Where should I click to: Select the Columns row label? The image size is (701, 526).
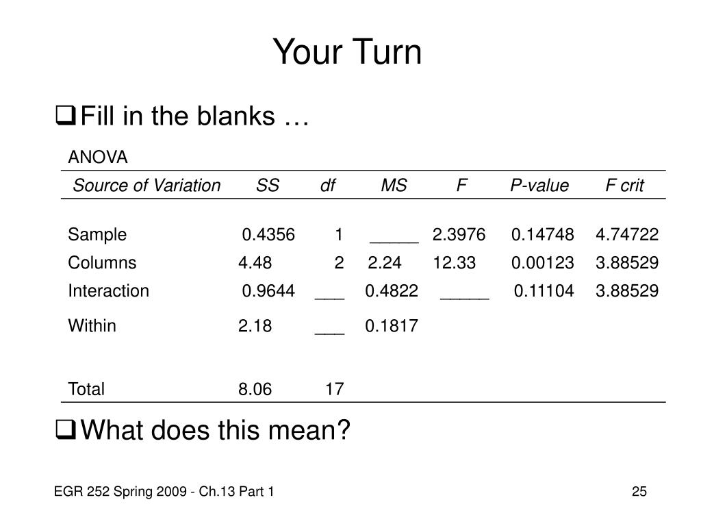[102, 262]
